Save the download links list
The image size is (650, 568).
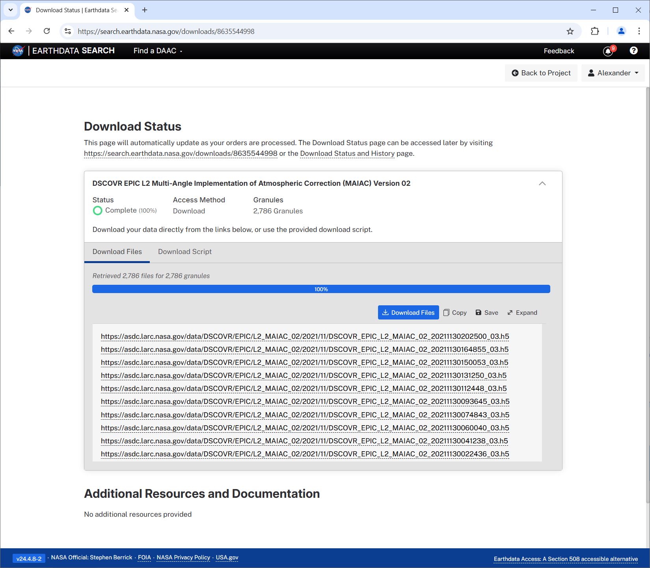[x=487, y=312]
